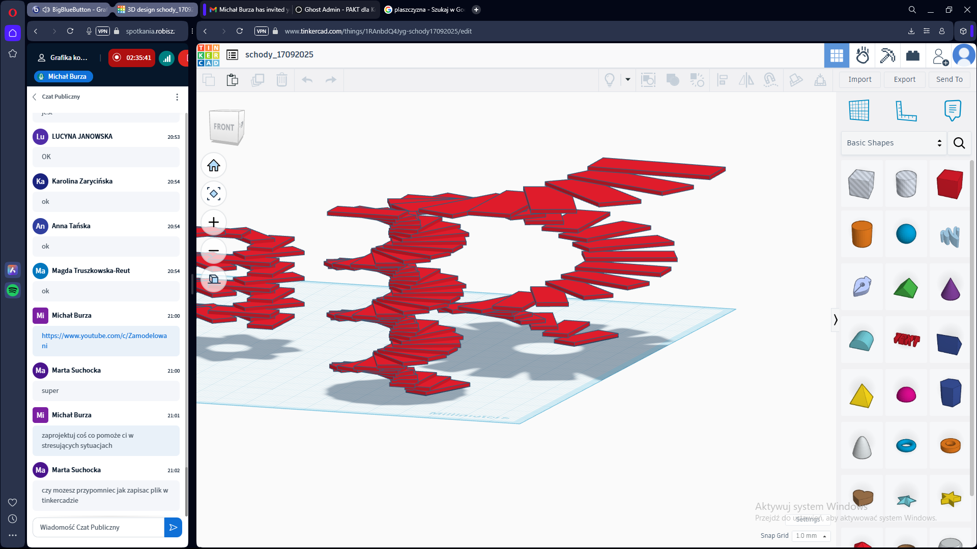Open the Basic Shapes dropdown

coord(894,143)
